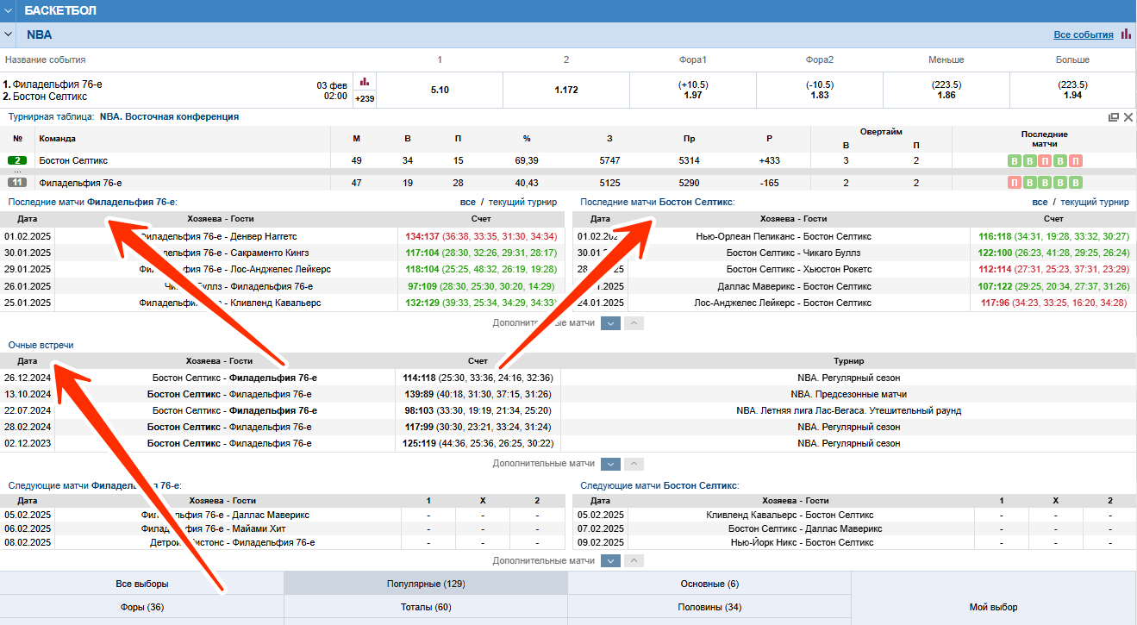The height and width of the screenshot is (625, 1137).
Task: Select Филадельфия 76-е in standings table
Action: point(80,183)
